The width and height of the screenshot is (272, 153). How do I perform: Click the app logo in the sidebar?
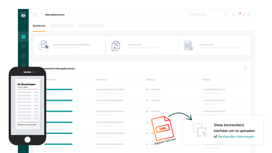[x=23, y=15]
